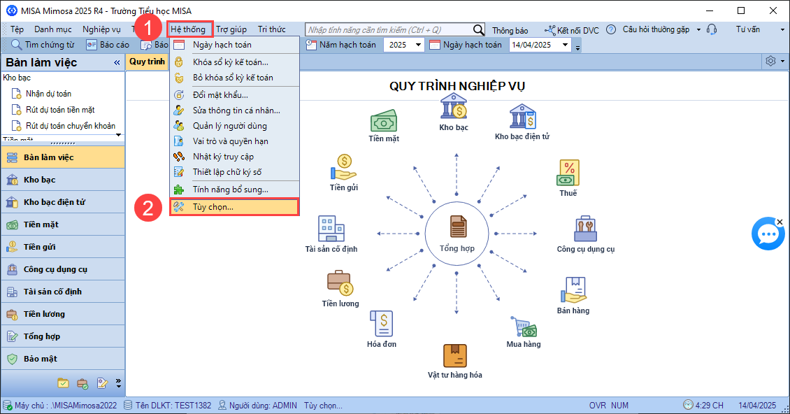Screen dimensions: 790x414
Task: Choose Ngày hạch toán menu entry
Action: (234, 45)
